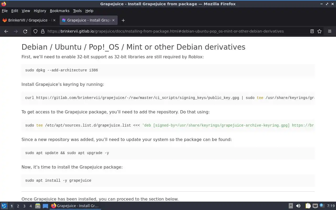Open the Bookmarks menu

click(60, 11)
